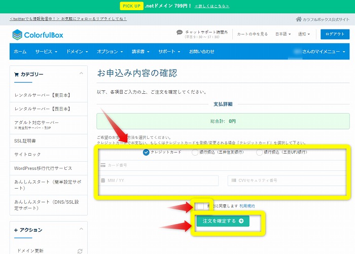The height and width of the screenshot is (254, 355).
Task: Open the 利用規約 terms link
Action: point(247,206)
